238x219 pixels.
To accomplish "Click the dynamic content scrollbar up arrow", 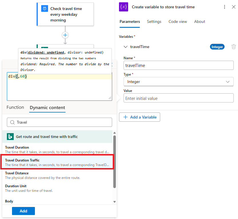I will tap(115, 133).
